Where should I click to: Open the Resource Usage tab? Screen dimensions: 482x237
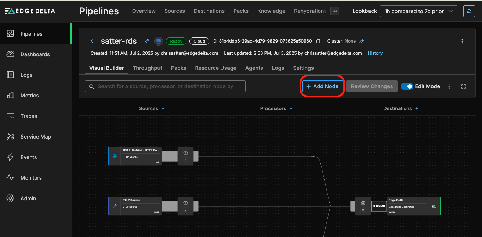pyautogui.click(x=215, y=68)
